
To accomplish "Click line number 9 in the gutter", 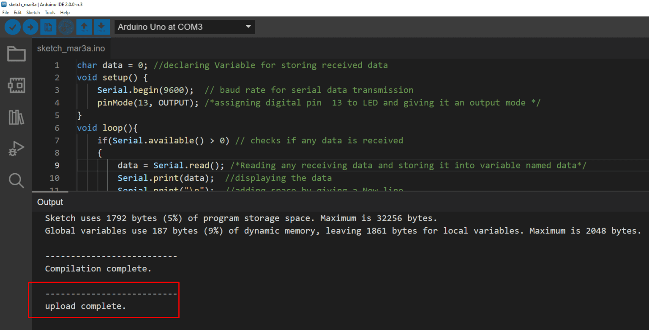I will (x=57, y=166).
